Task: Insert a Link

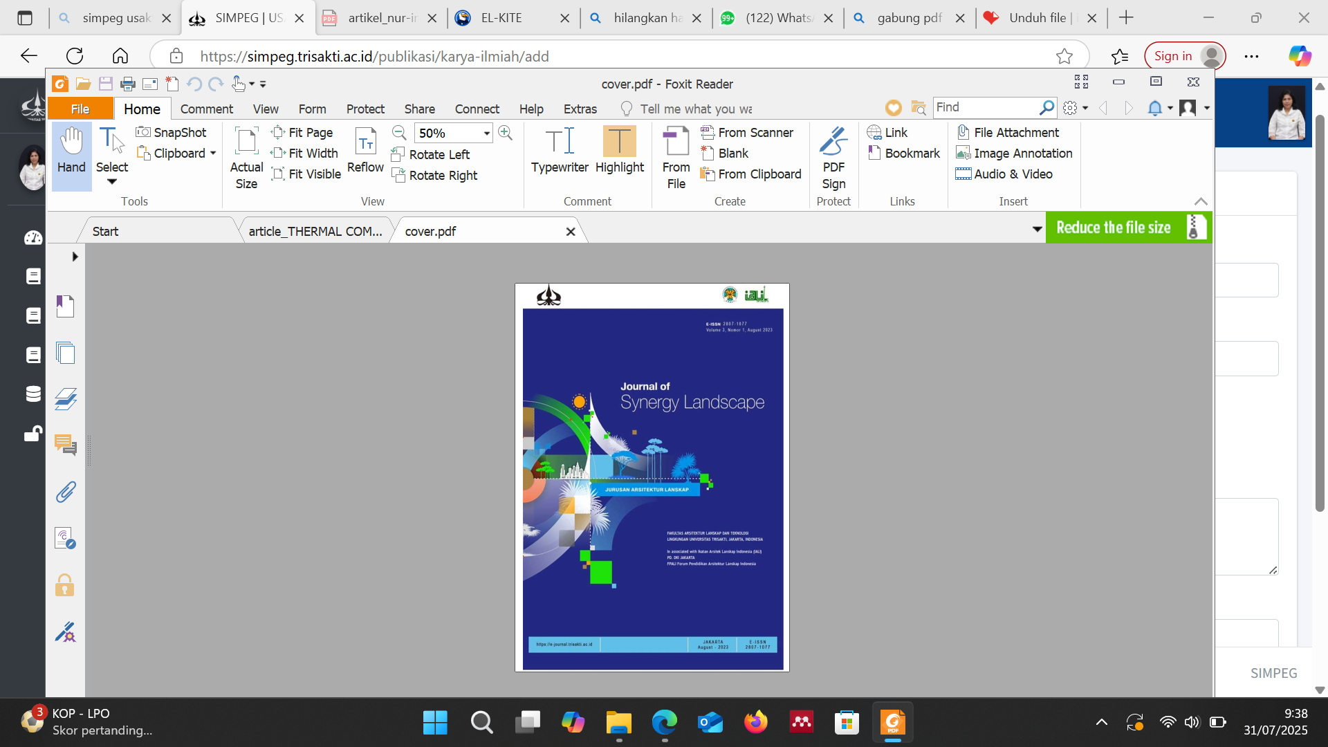Action: [887, 132]
